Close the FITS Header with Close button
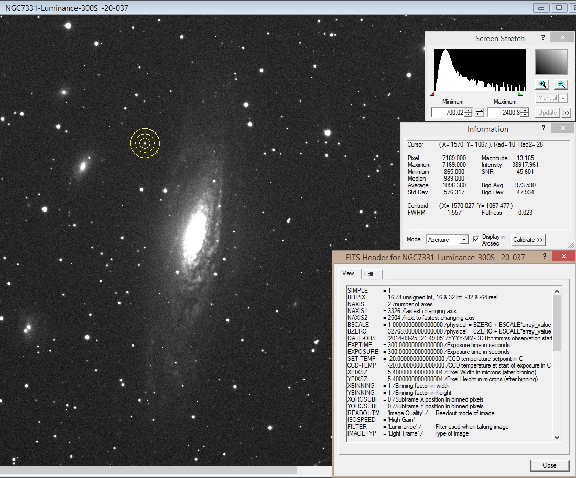 550,465
